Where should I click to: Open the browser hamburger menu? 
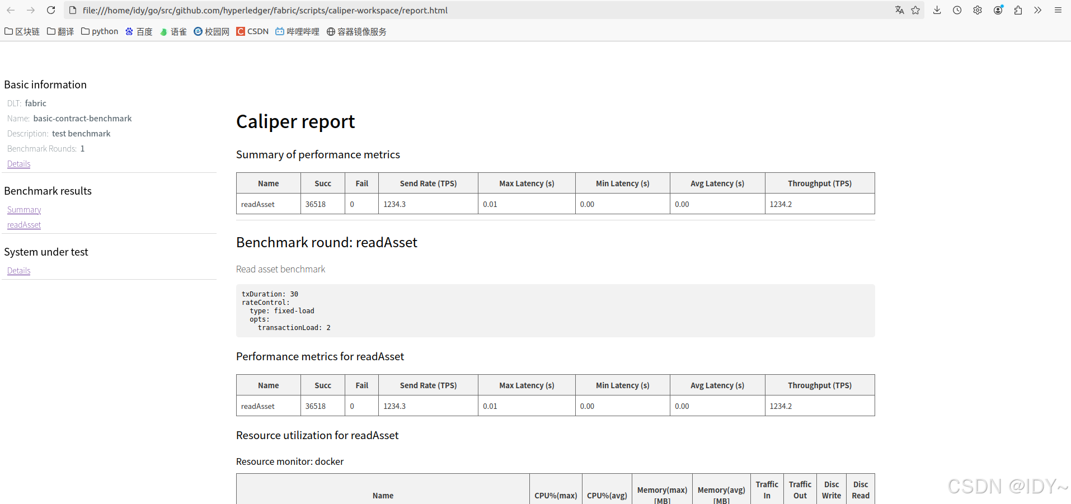pyautogui.click(x=1058, y=10)
